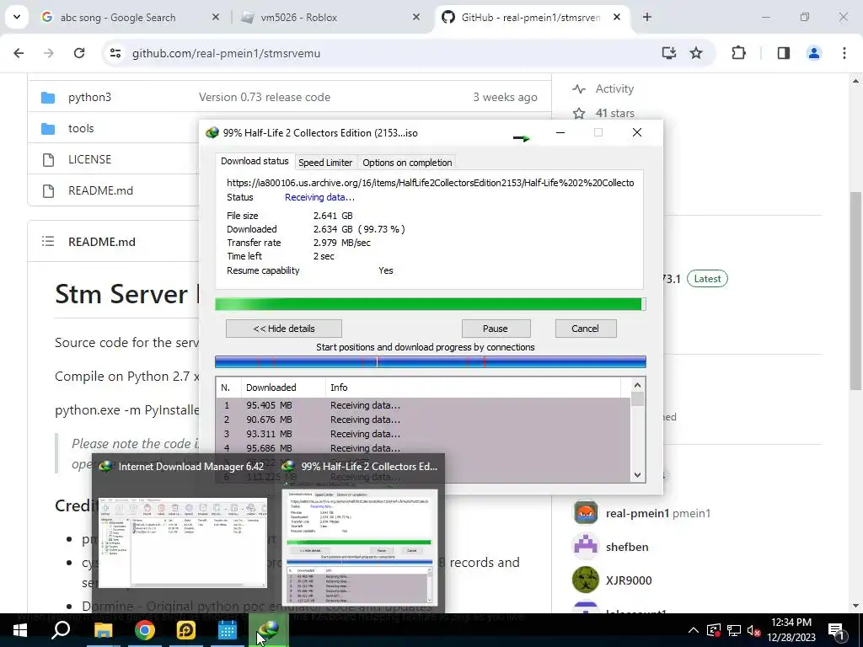The image size is (863, 647).
Task: Click the IDM taskbar icon
Action: point(268,630)
